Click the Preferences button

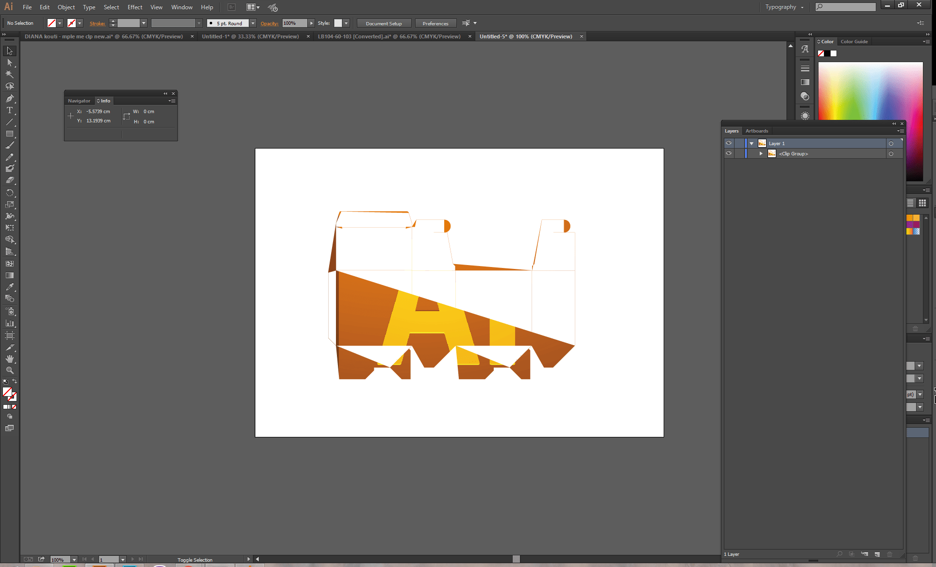tap(435, 23)
